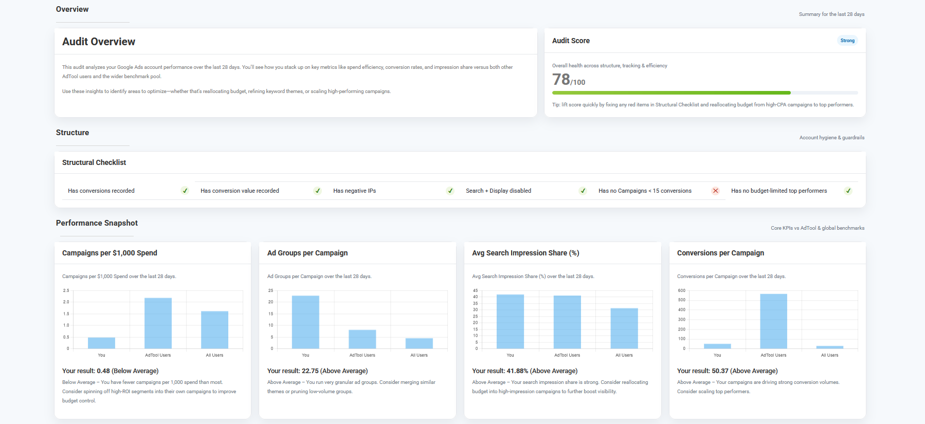This screenshot has width=925, height=424.
Task: Select the Structure section heading
Action: point(72,133)
